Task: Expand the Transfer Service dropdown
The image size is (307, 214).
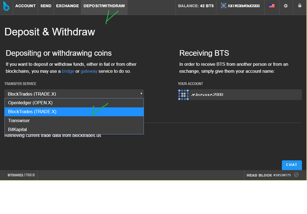Action: pyautogui.click(x=74, y=94)
